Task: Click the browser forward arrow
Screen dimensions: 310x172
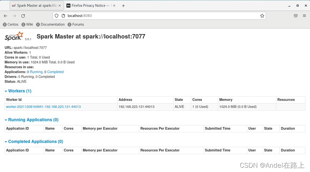Action: coord(14,16)
